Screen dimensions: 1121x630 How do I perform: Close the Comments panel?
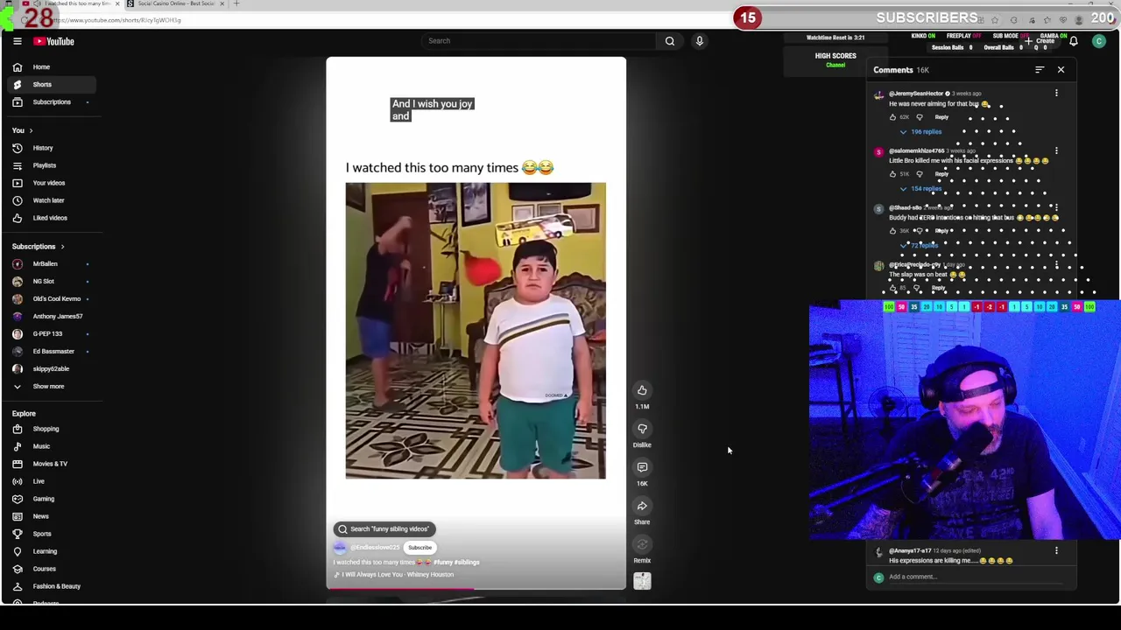click(x=1061, y=70)
